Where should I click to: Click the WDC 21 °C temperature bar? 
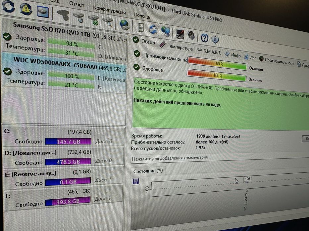pyautogui.click(x=71, y=85)
